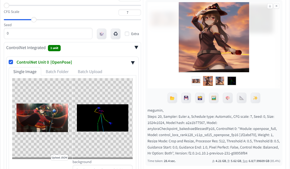Enable the Extra seed checkbox

[127, 34]
